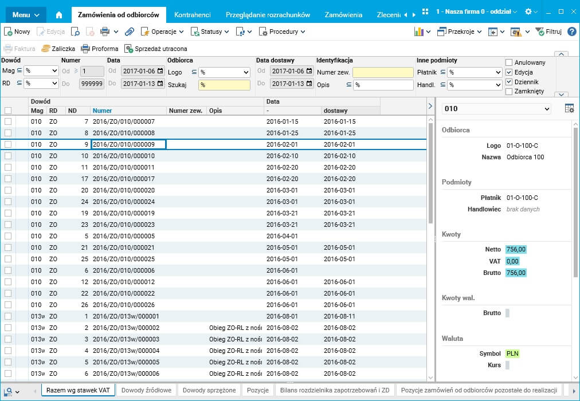Click the attachment paperclip icon
The height and width of the screenshot is (401, 580).
pos(130,32)
